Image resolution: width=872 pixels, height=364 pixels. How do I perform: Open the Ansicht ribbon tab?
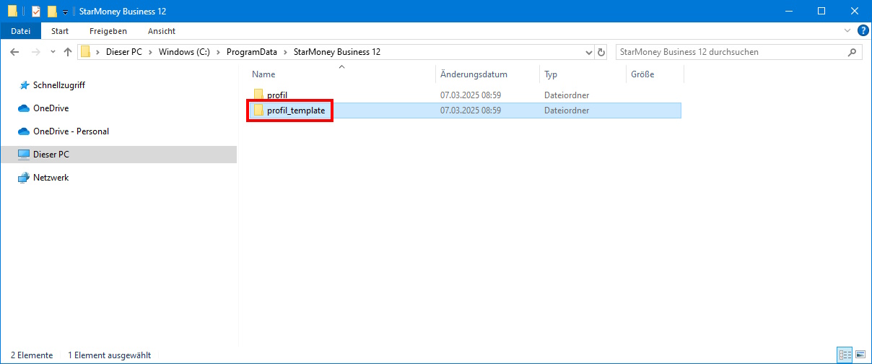pyautogui.click(x=162, y=31)
